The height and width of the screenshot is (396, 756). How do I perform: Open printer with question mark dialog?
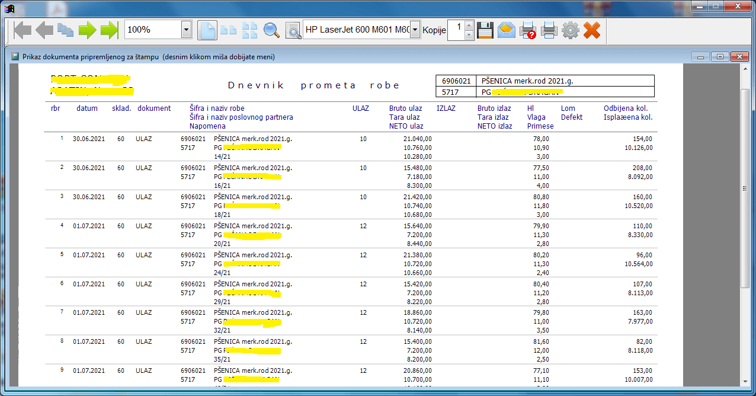[528, 30]
